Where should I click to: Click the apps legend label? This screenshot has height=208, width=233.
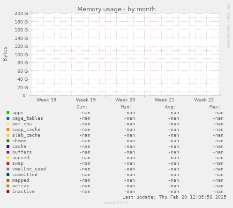tap(18, 113)
